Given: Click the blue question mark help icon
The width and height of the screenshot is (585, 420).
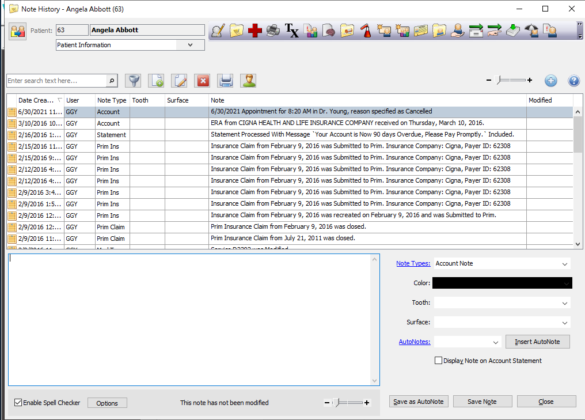Looking at the screenshot, I should coord(574,81).
